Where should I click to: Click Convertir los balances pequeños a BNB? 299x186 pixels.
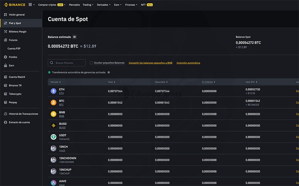(x=150, y=63)
